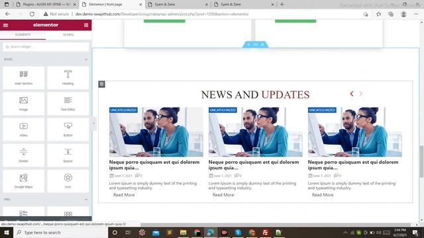Switch to the Global tab
Viewport: 424px width, 238px height.
68,34
